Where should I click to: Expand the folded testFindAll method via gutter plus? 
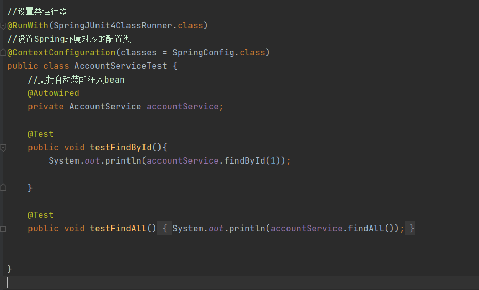point(3,229)
